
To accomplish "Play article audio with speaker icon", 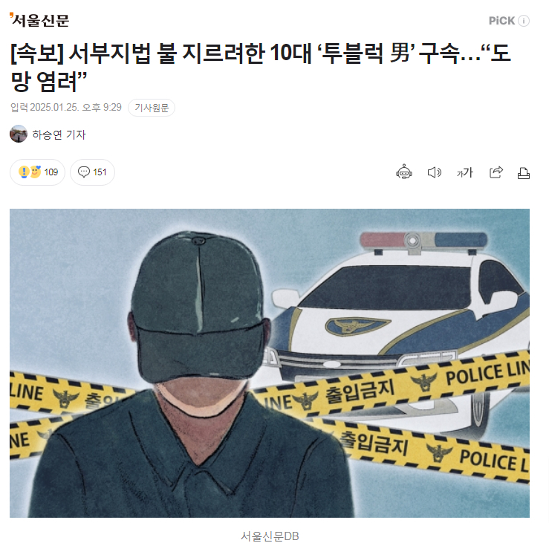I will (435, 172).
